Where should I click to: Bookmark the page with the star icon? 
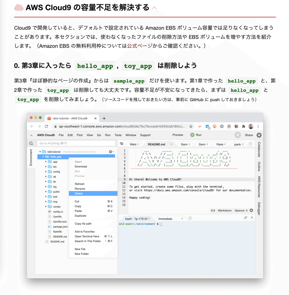191,127
